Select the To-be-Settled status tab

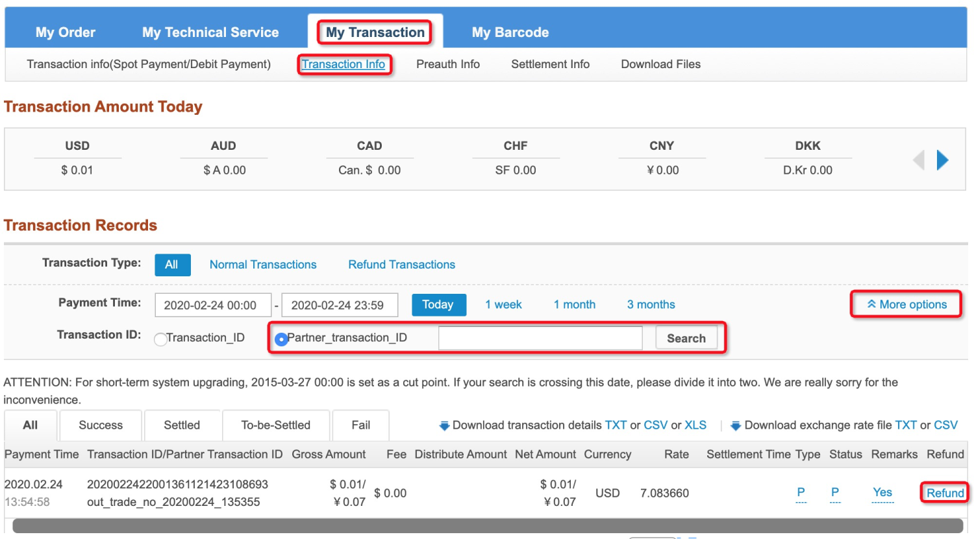(x=276, y=425)
